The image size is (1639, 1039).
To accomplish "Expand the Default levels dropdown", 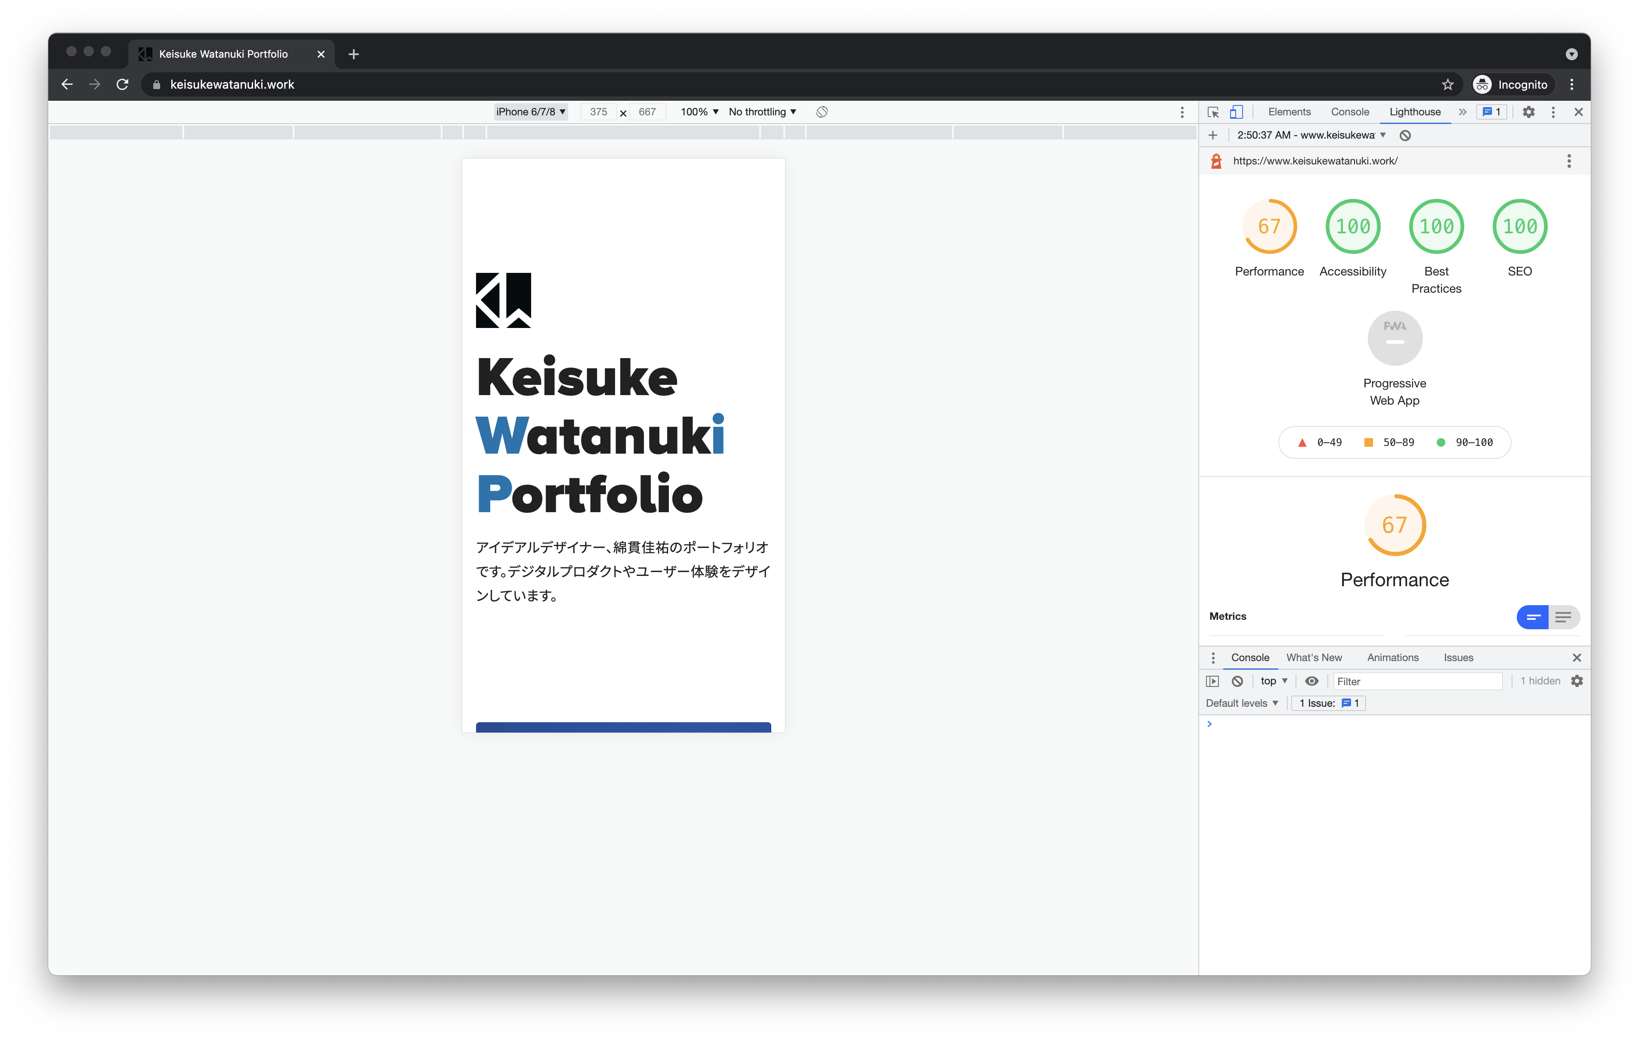I will point(1241,703).
